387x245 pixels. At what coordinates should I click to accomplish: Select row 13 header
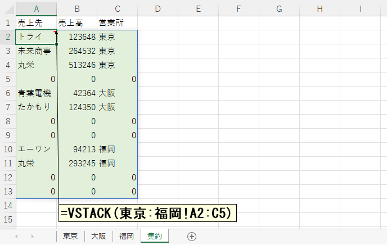point(8,192)
